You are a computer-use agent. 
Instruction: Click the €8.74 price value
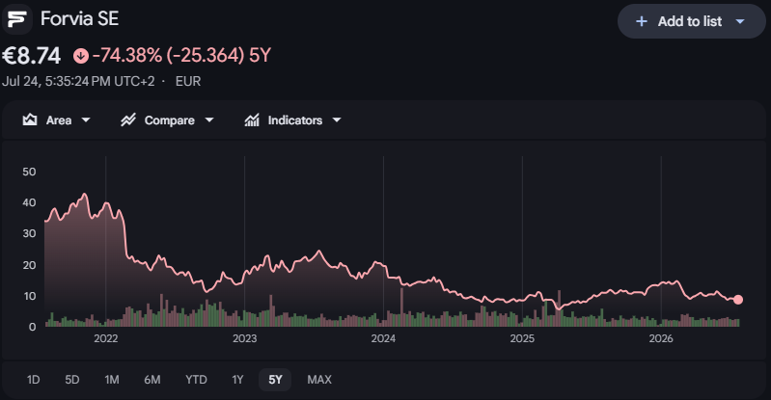coord(32,56)
